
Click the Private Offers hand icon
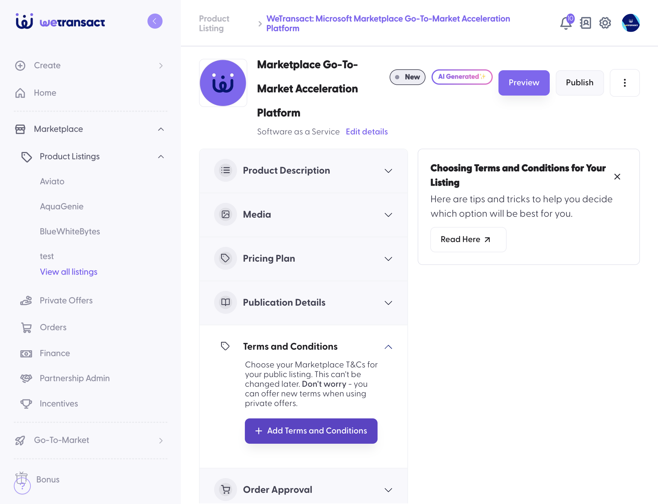pyautogui.click(x=26, y=301)
